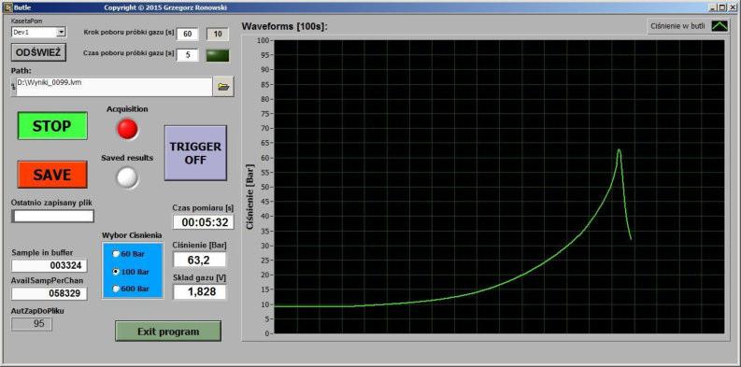
Task: Click the Butle app icon in title bar
Action: pyautogui.click(x=7, y=7)
